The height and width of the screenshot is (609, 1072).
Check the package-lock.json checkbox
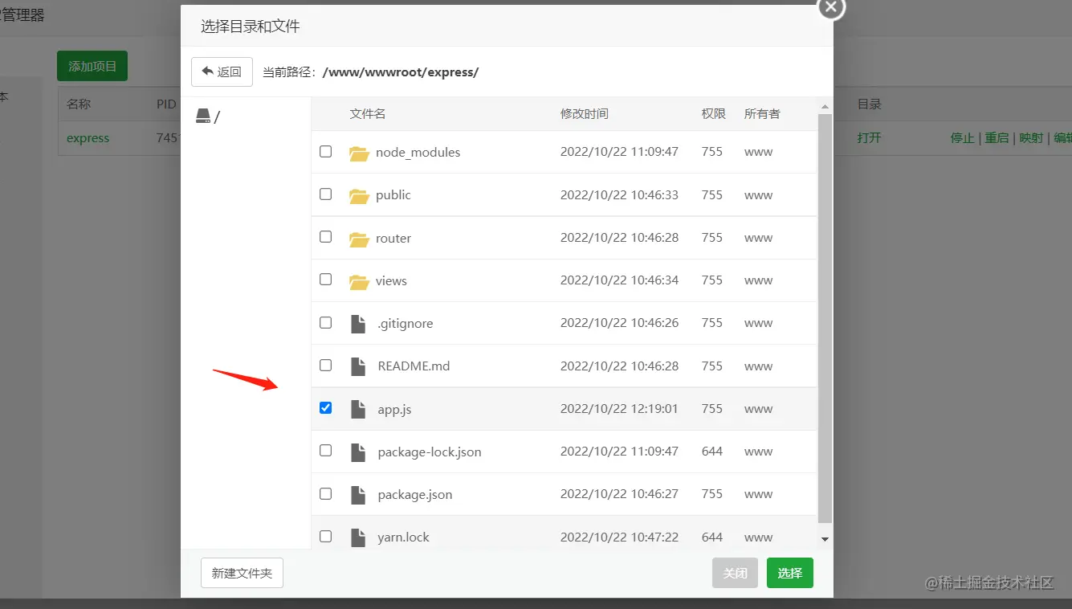325,450
